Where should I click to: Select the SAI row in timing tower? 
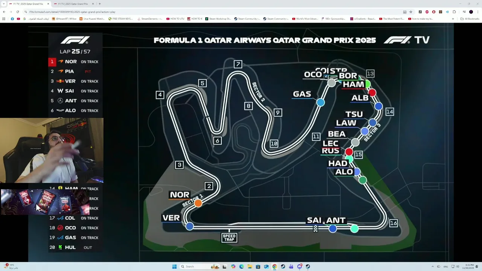click(x=75, y=91)
